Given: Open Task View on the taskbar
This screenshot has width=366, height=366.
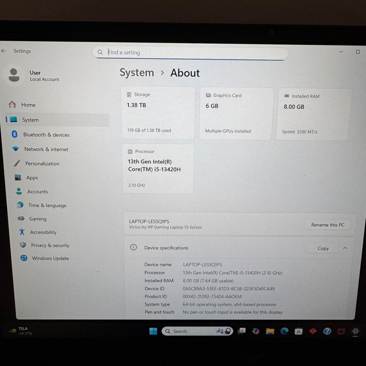Looking at the screenshot, I should tap(242, 331).
